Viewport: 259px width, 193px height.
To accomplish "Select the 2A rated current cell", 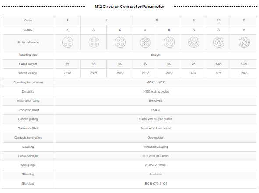I will [x=194, y=64].
